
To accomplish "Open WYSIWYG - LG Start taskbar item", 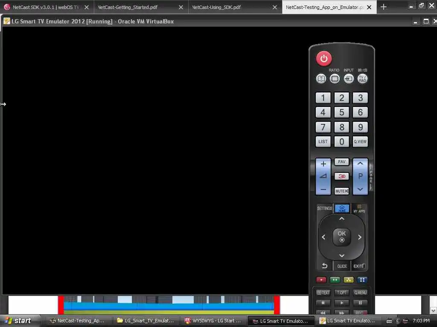I will 213,321.
